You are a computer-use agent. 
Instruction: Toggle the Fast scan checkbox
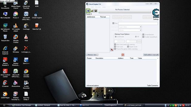[x=115, y=47]
